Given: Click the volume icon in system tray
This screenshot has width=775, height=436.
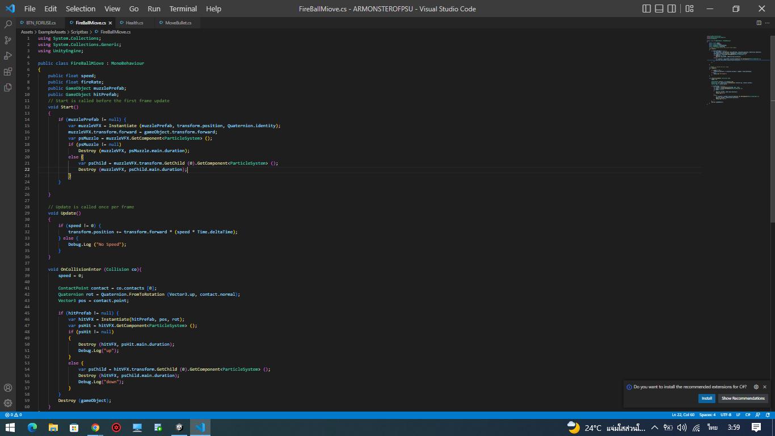Looking at the screenshot, I should pyautogui.click(x=682, y=427).
